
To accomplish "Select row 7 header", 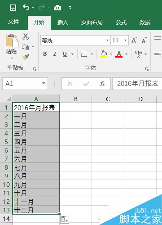I will click(6, 159).
